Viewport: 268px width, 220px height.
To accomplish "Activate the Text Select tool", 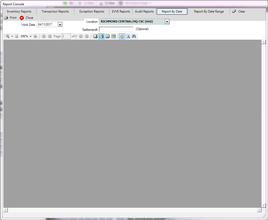I will click(128, 36).
